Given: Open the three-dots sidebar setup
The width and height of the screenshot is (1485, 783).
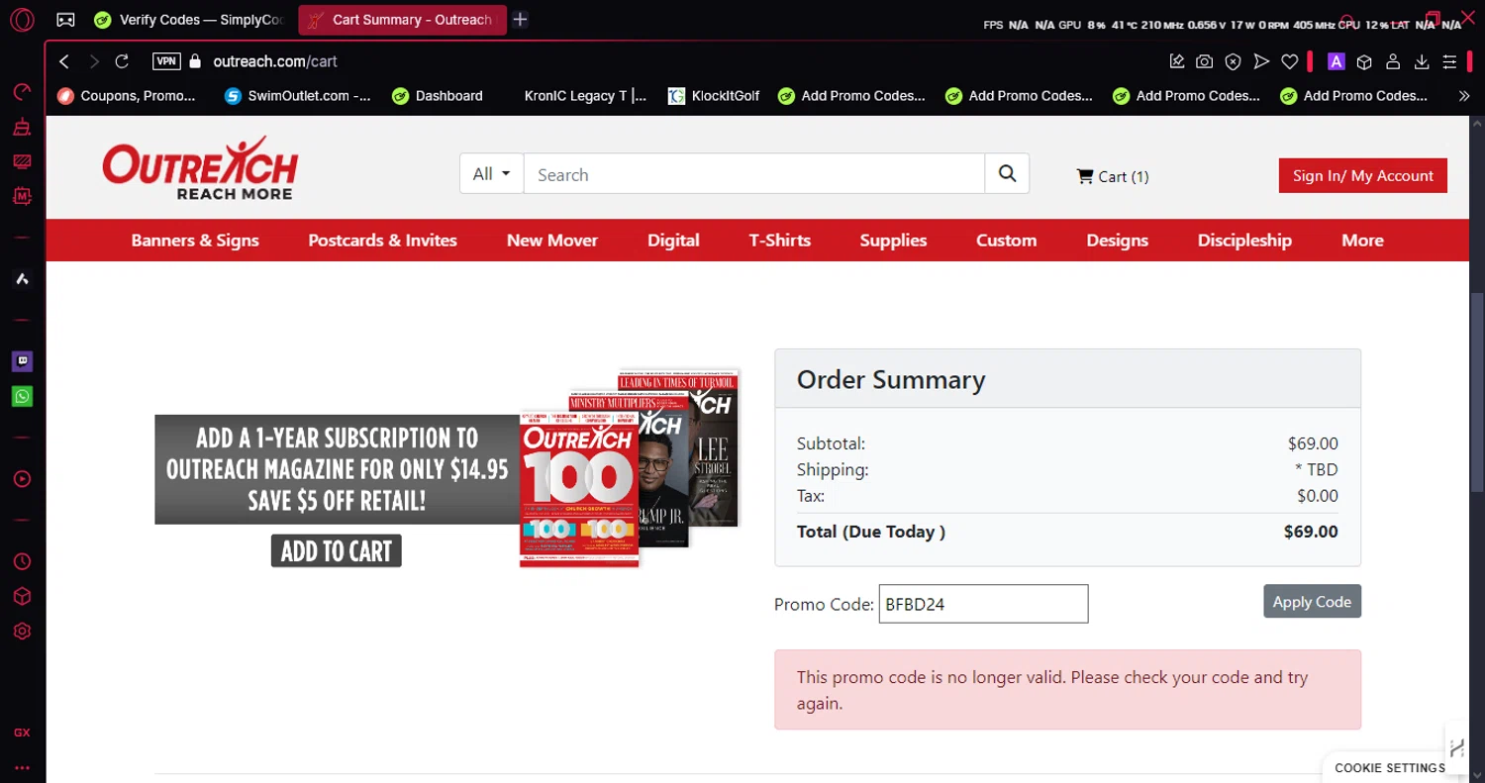Looking at the screenshot, I should tap(22, 767).
